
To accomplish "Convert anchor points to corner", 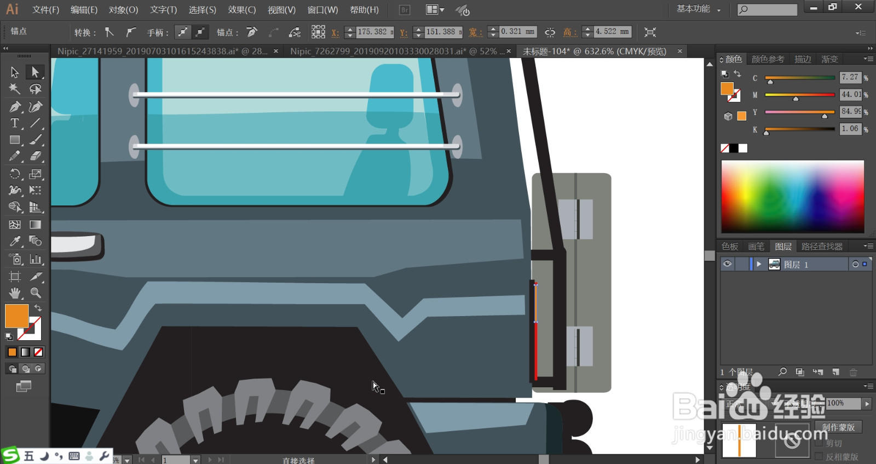I will (x=109, y=32).
